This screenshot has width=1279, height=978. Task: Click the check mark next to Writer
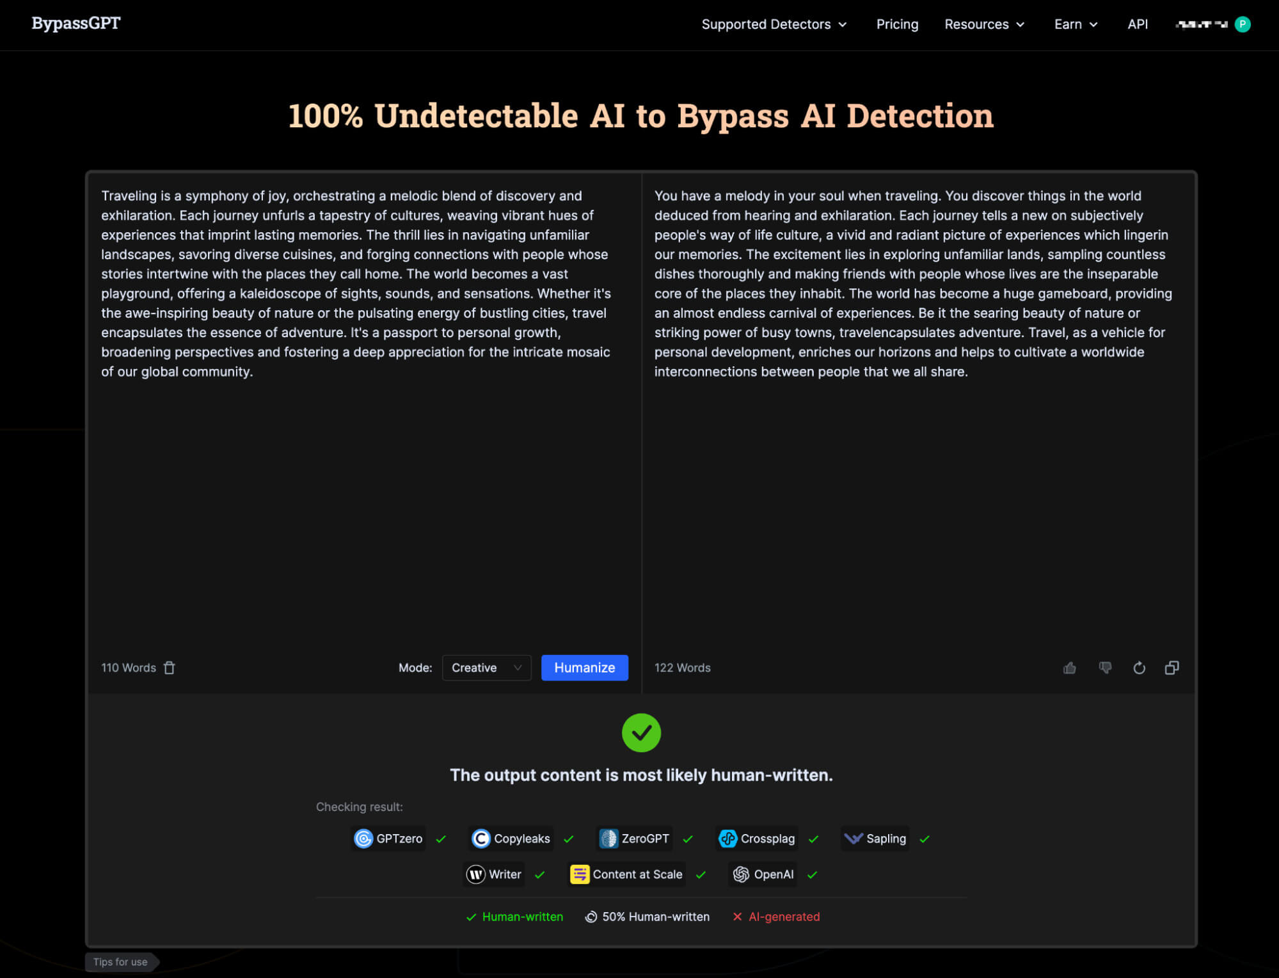pyautogui.click(x=540, y=875)
